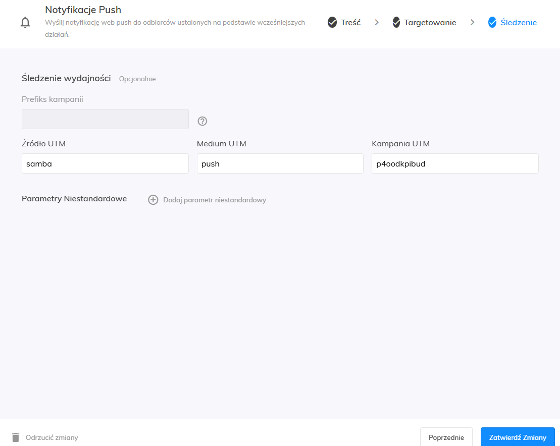Focus the Źródło UTM field containing samba

click(x=105, y=164)
